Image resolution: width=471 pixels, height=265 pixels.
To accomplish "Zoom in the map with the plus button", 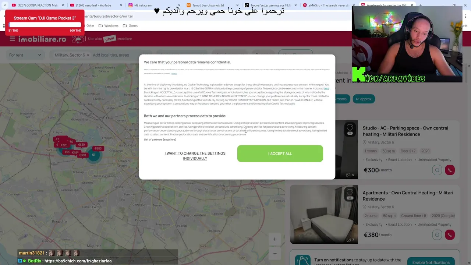I will pos(275,239).
